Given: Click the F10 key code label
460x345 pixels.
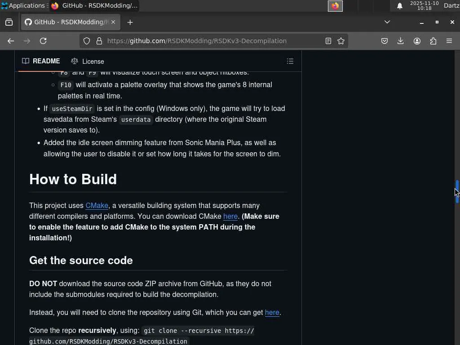Looking at the screenshot, I should click(66, 85).
